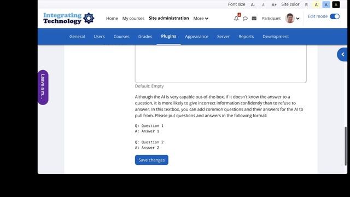The image size is (350, 197).
Task: Switch to the Development tab
Action: point(276,37)
